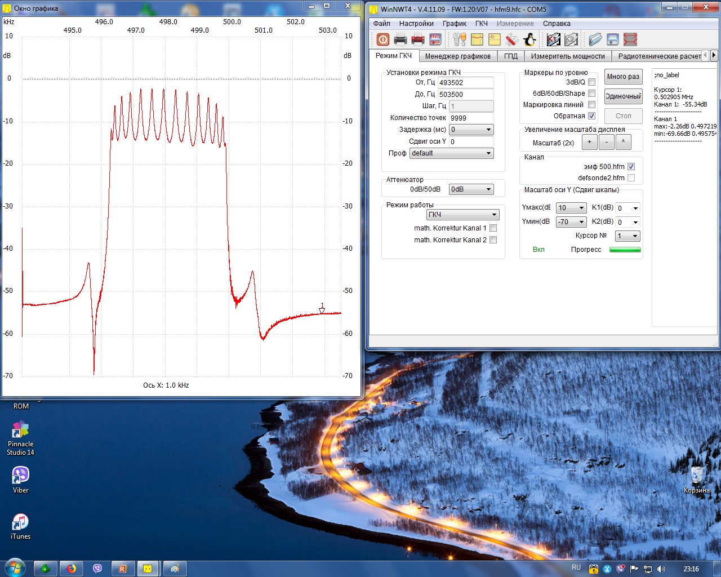Enable math. Korrektur Kanal 1 checkbox
This screenshot has width=721, height=577.
coord(493,228)
